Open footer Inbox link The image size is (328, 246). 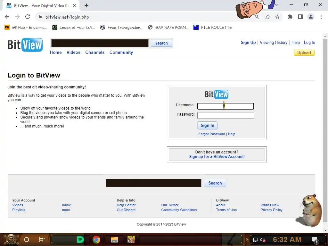[66, 205]
